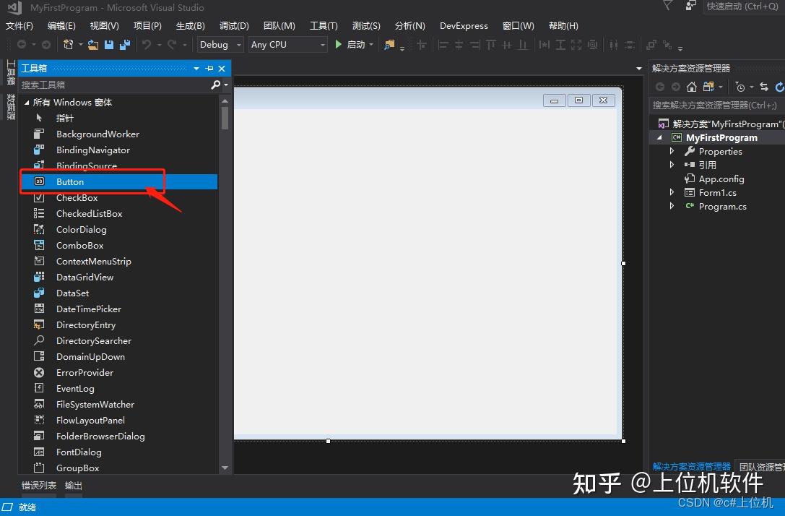Select the 解决方案资源管理器 bottom tab

(x=691, y=466)
